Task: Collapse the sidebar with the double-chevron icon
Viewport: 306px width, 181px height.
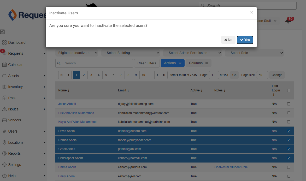Action: pos(2,32)
